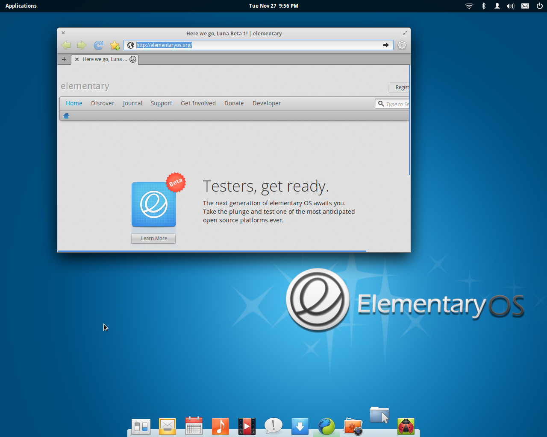Launch the music note dock icon
The height and width of the screenshot is (437, 547).
click(x=221, y=426)
